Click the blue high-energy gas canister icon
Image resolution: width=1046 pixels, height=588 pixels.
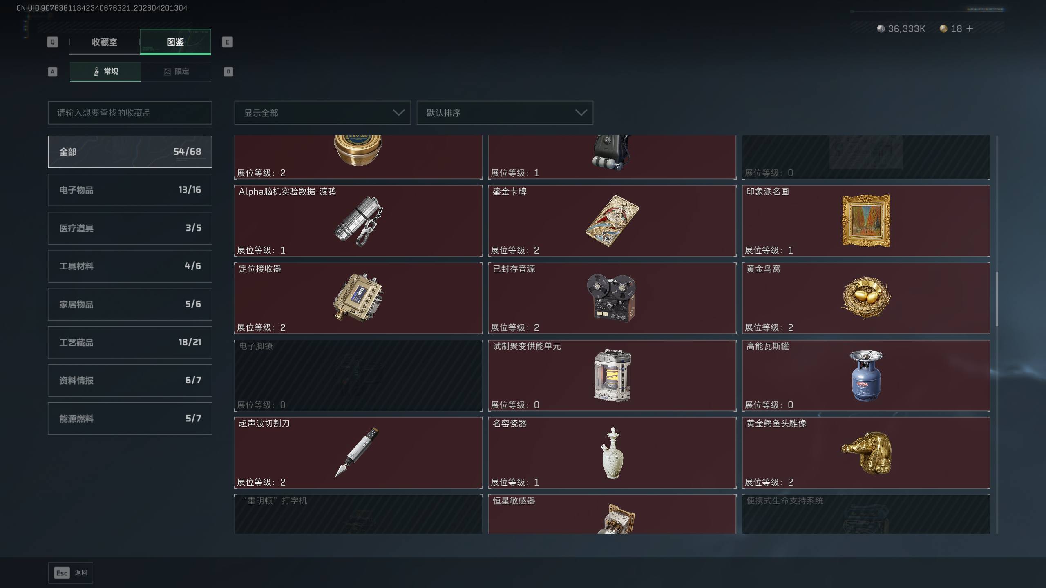[866, 375]
